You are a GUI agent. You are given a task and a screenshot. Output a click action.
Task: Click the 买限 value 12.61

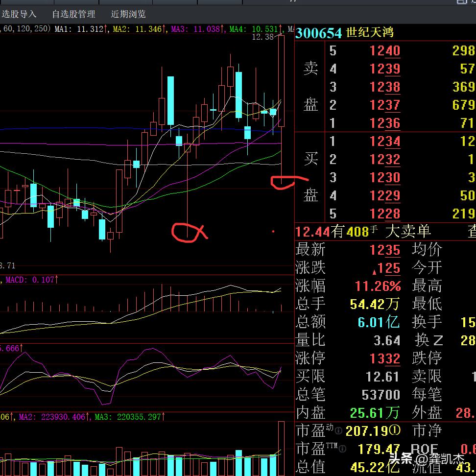click(x=382, y=377)
